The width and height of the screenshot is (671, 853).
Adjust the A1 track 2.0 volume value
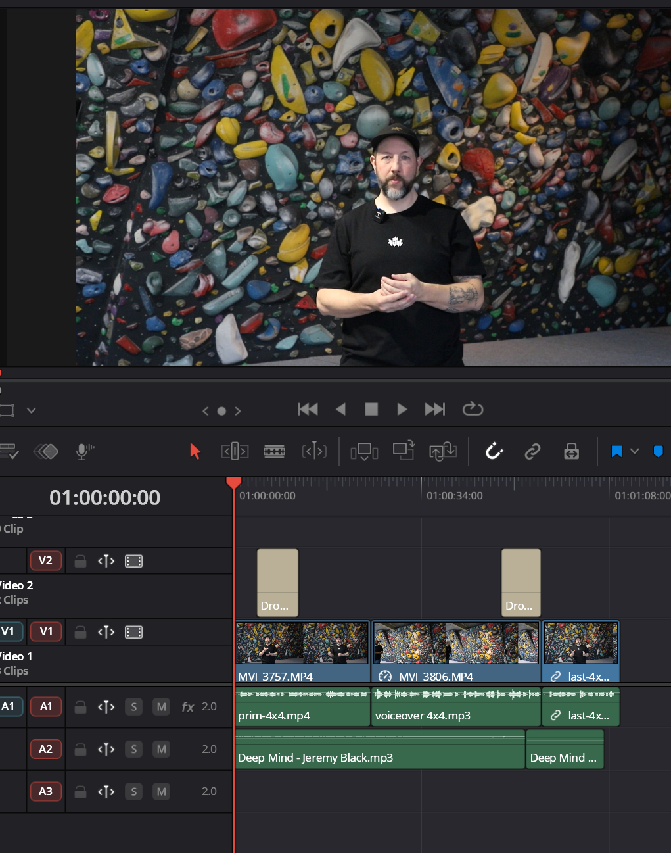click(x=209, y=706)
